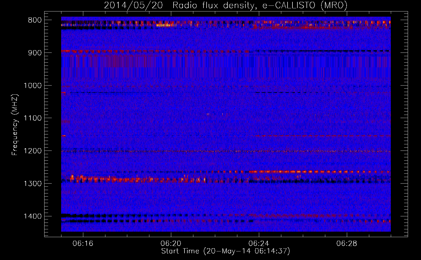Click the 900 frequency tick label

(x=35, y=53)
